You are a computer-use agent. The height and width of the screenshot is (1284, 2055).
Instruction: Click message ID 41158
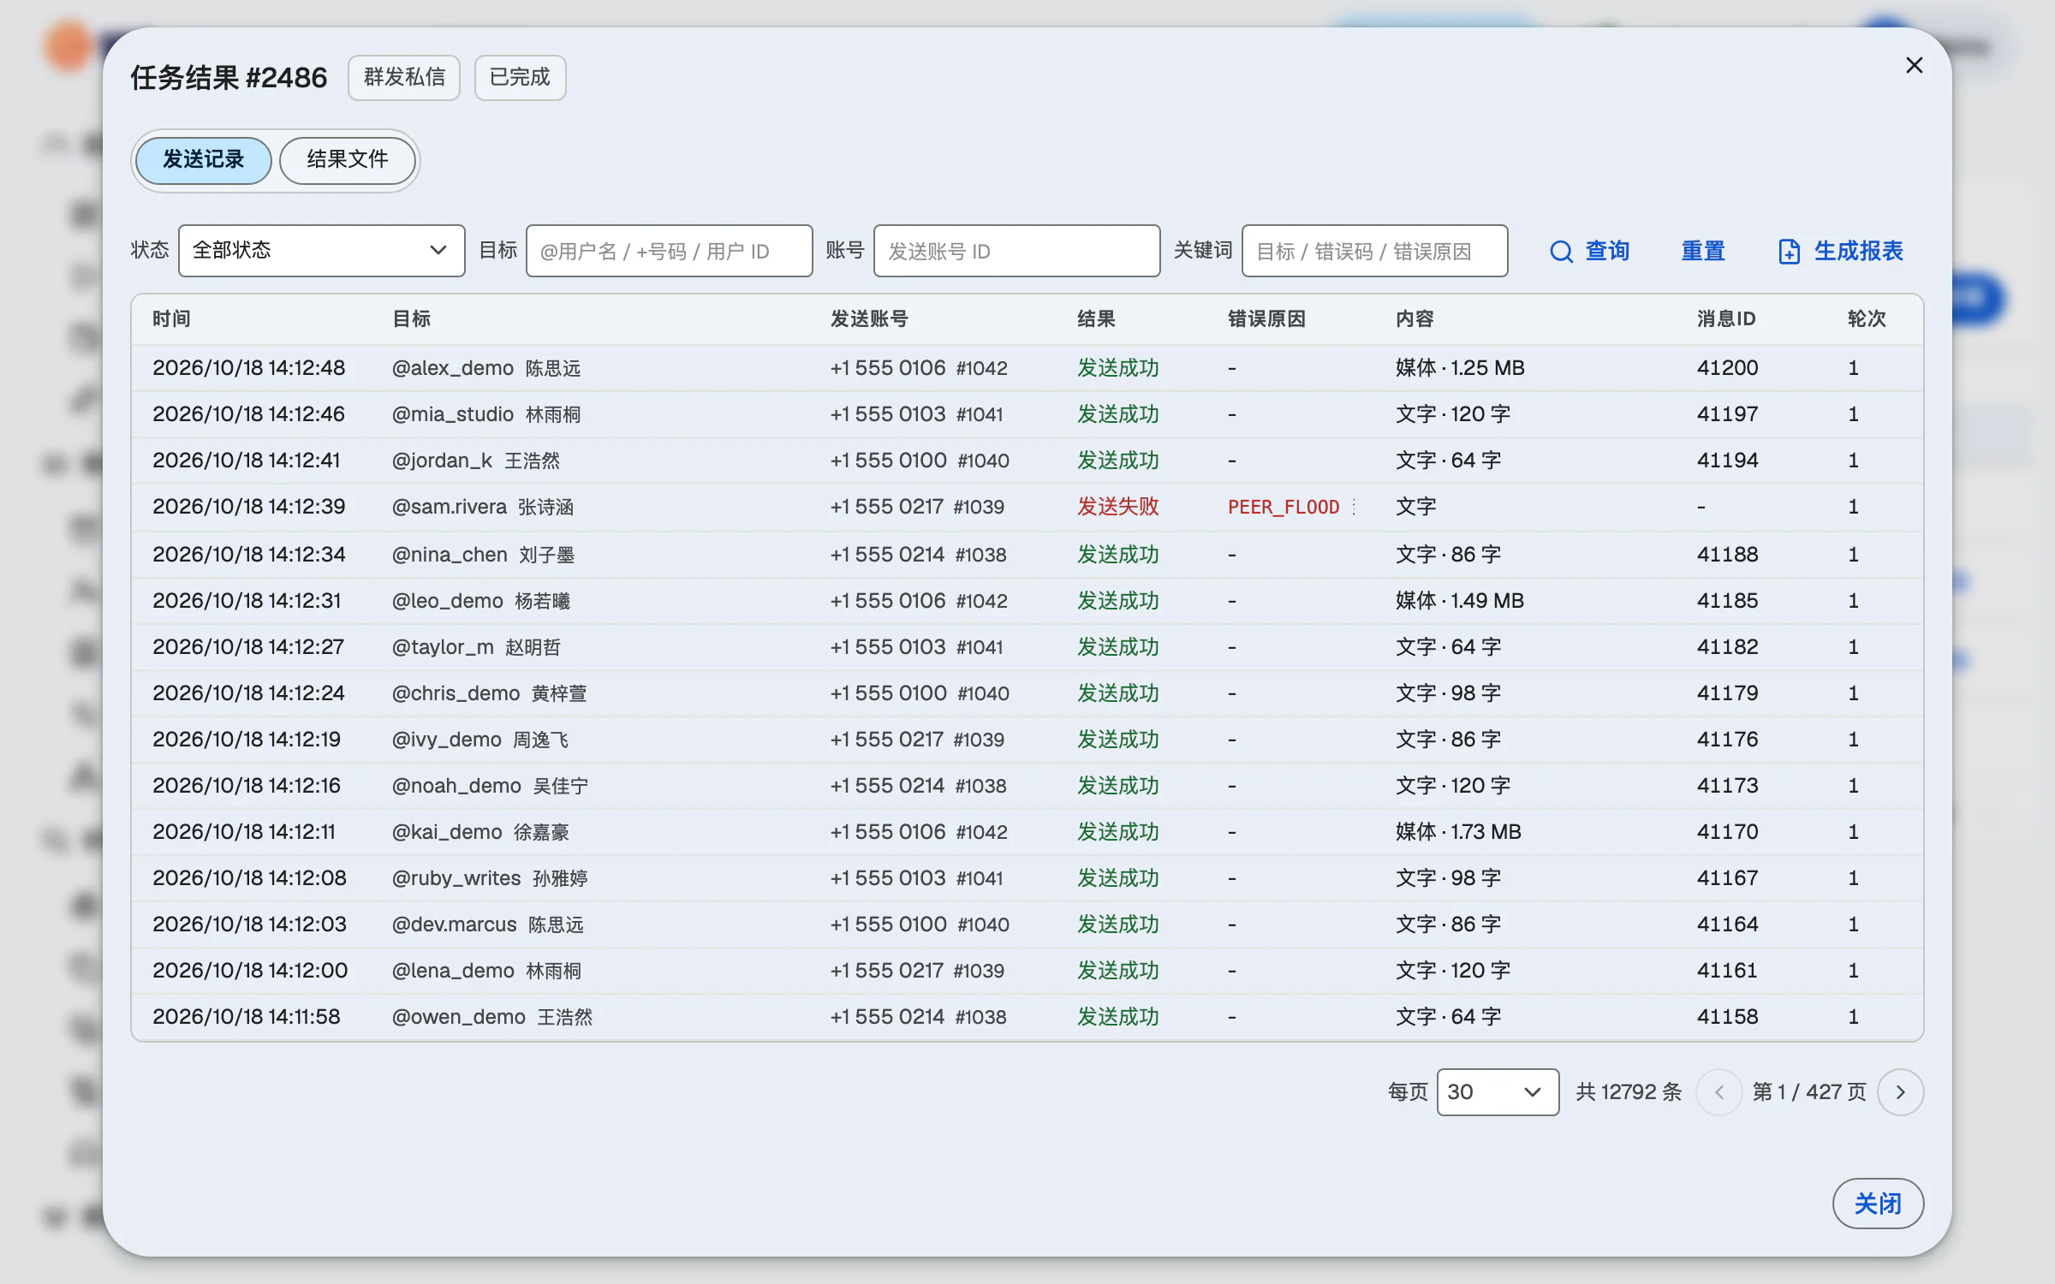pyautogui.click(x=1727, y=1017)
